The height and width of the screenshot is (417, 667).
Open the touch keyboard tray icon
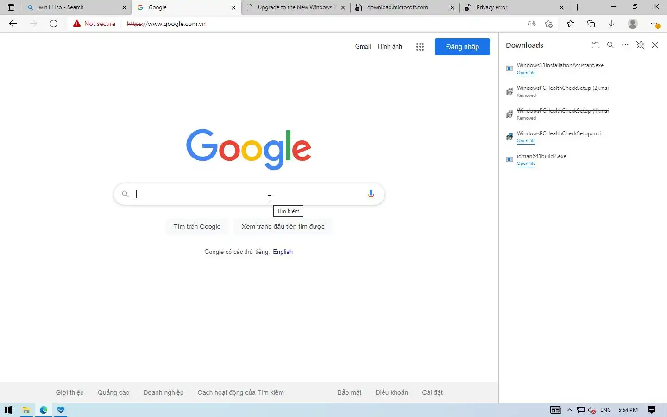pyautogui.click(x=556, y=410)
